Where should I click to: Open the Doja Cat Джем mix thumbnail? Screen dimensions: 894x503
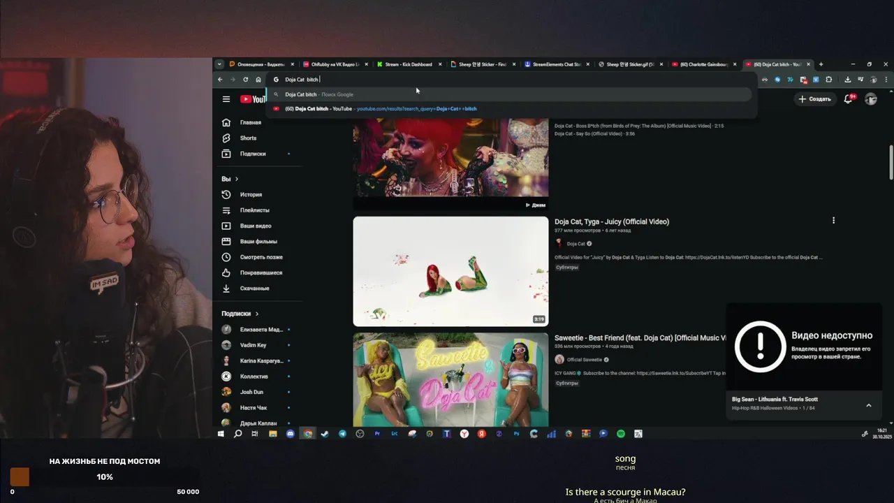click(x=450, y=164)
